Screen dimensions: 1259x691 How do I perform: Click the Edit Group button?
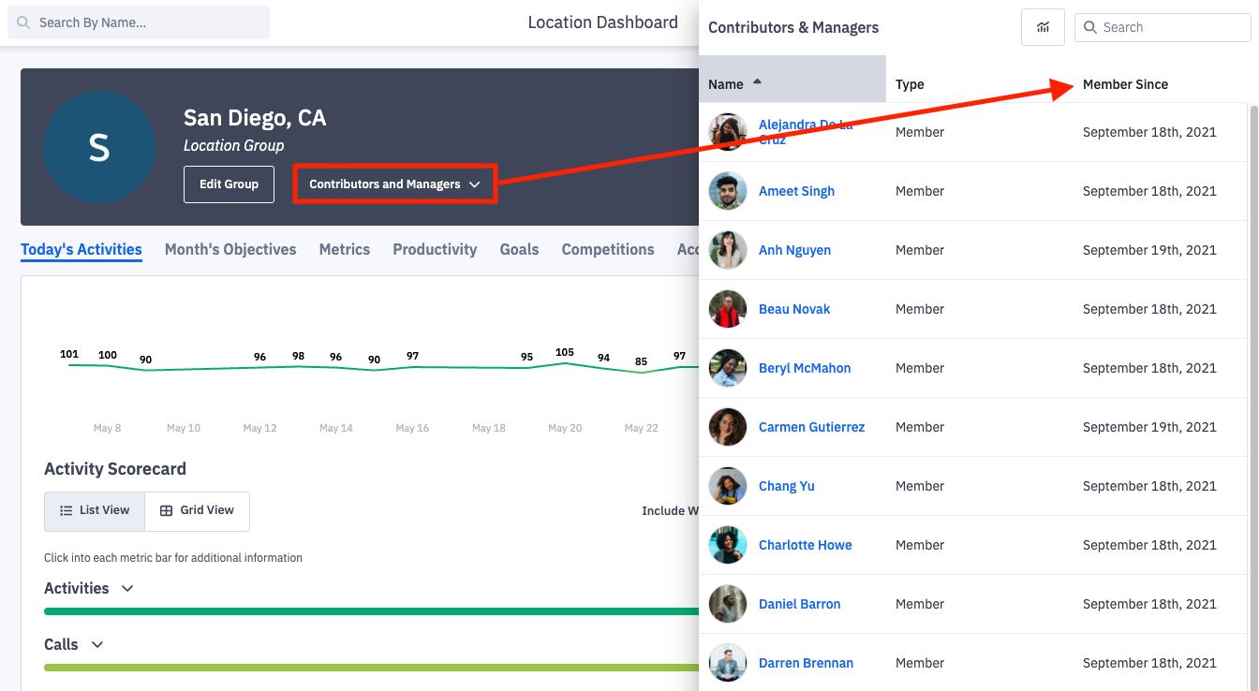229,184
